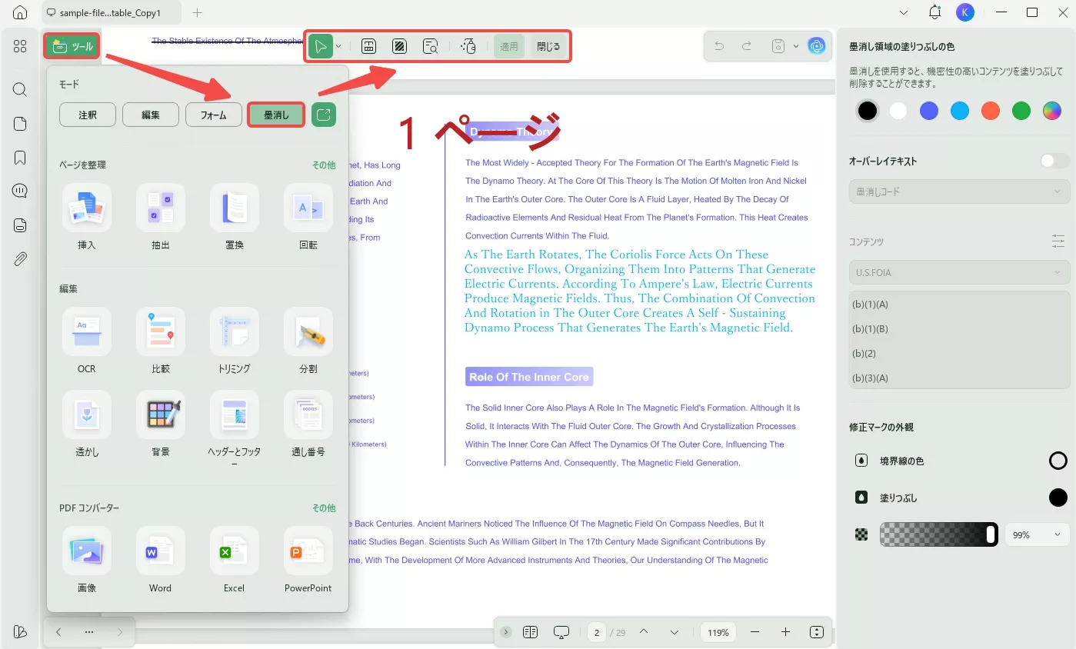Click the undo arrow
1076x649 pixels.
click(x=719, y=46)
